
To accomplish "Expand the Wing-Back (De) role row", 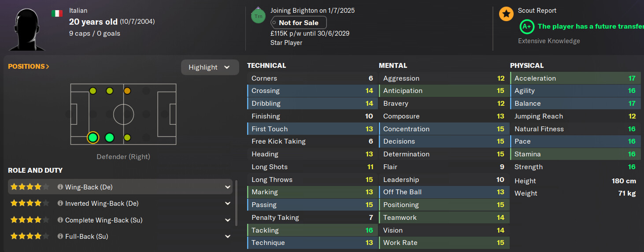I will 120,187.
